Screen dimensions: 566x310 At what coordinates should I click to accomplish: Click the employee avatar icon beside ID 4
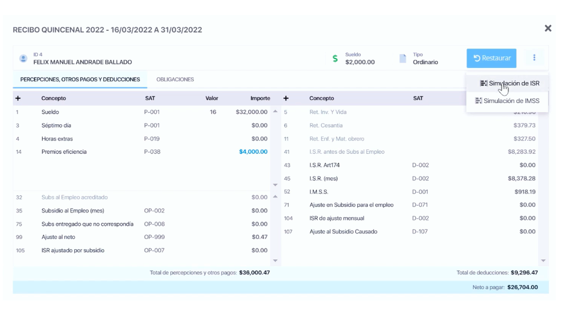(23, 58)
